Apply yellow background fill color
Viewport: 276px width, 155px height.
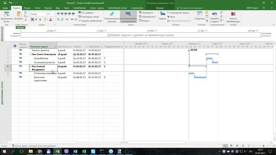coord(45,19)
